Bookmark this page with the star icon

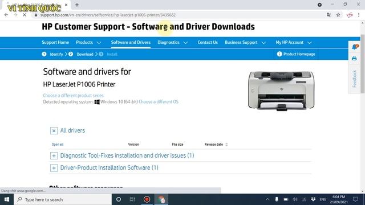pos(338,15)
